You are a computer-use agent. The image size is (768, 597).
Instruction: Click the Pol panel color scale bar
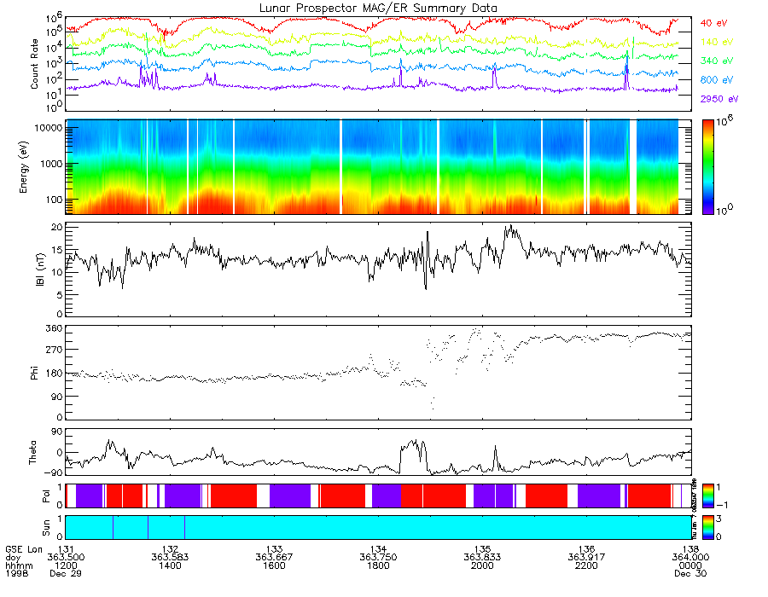tap(707, 496)
